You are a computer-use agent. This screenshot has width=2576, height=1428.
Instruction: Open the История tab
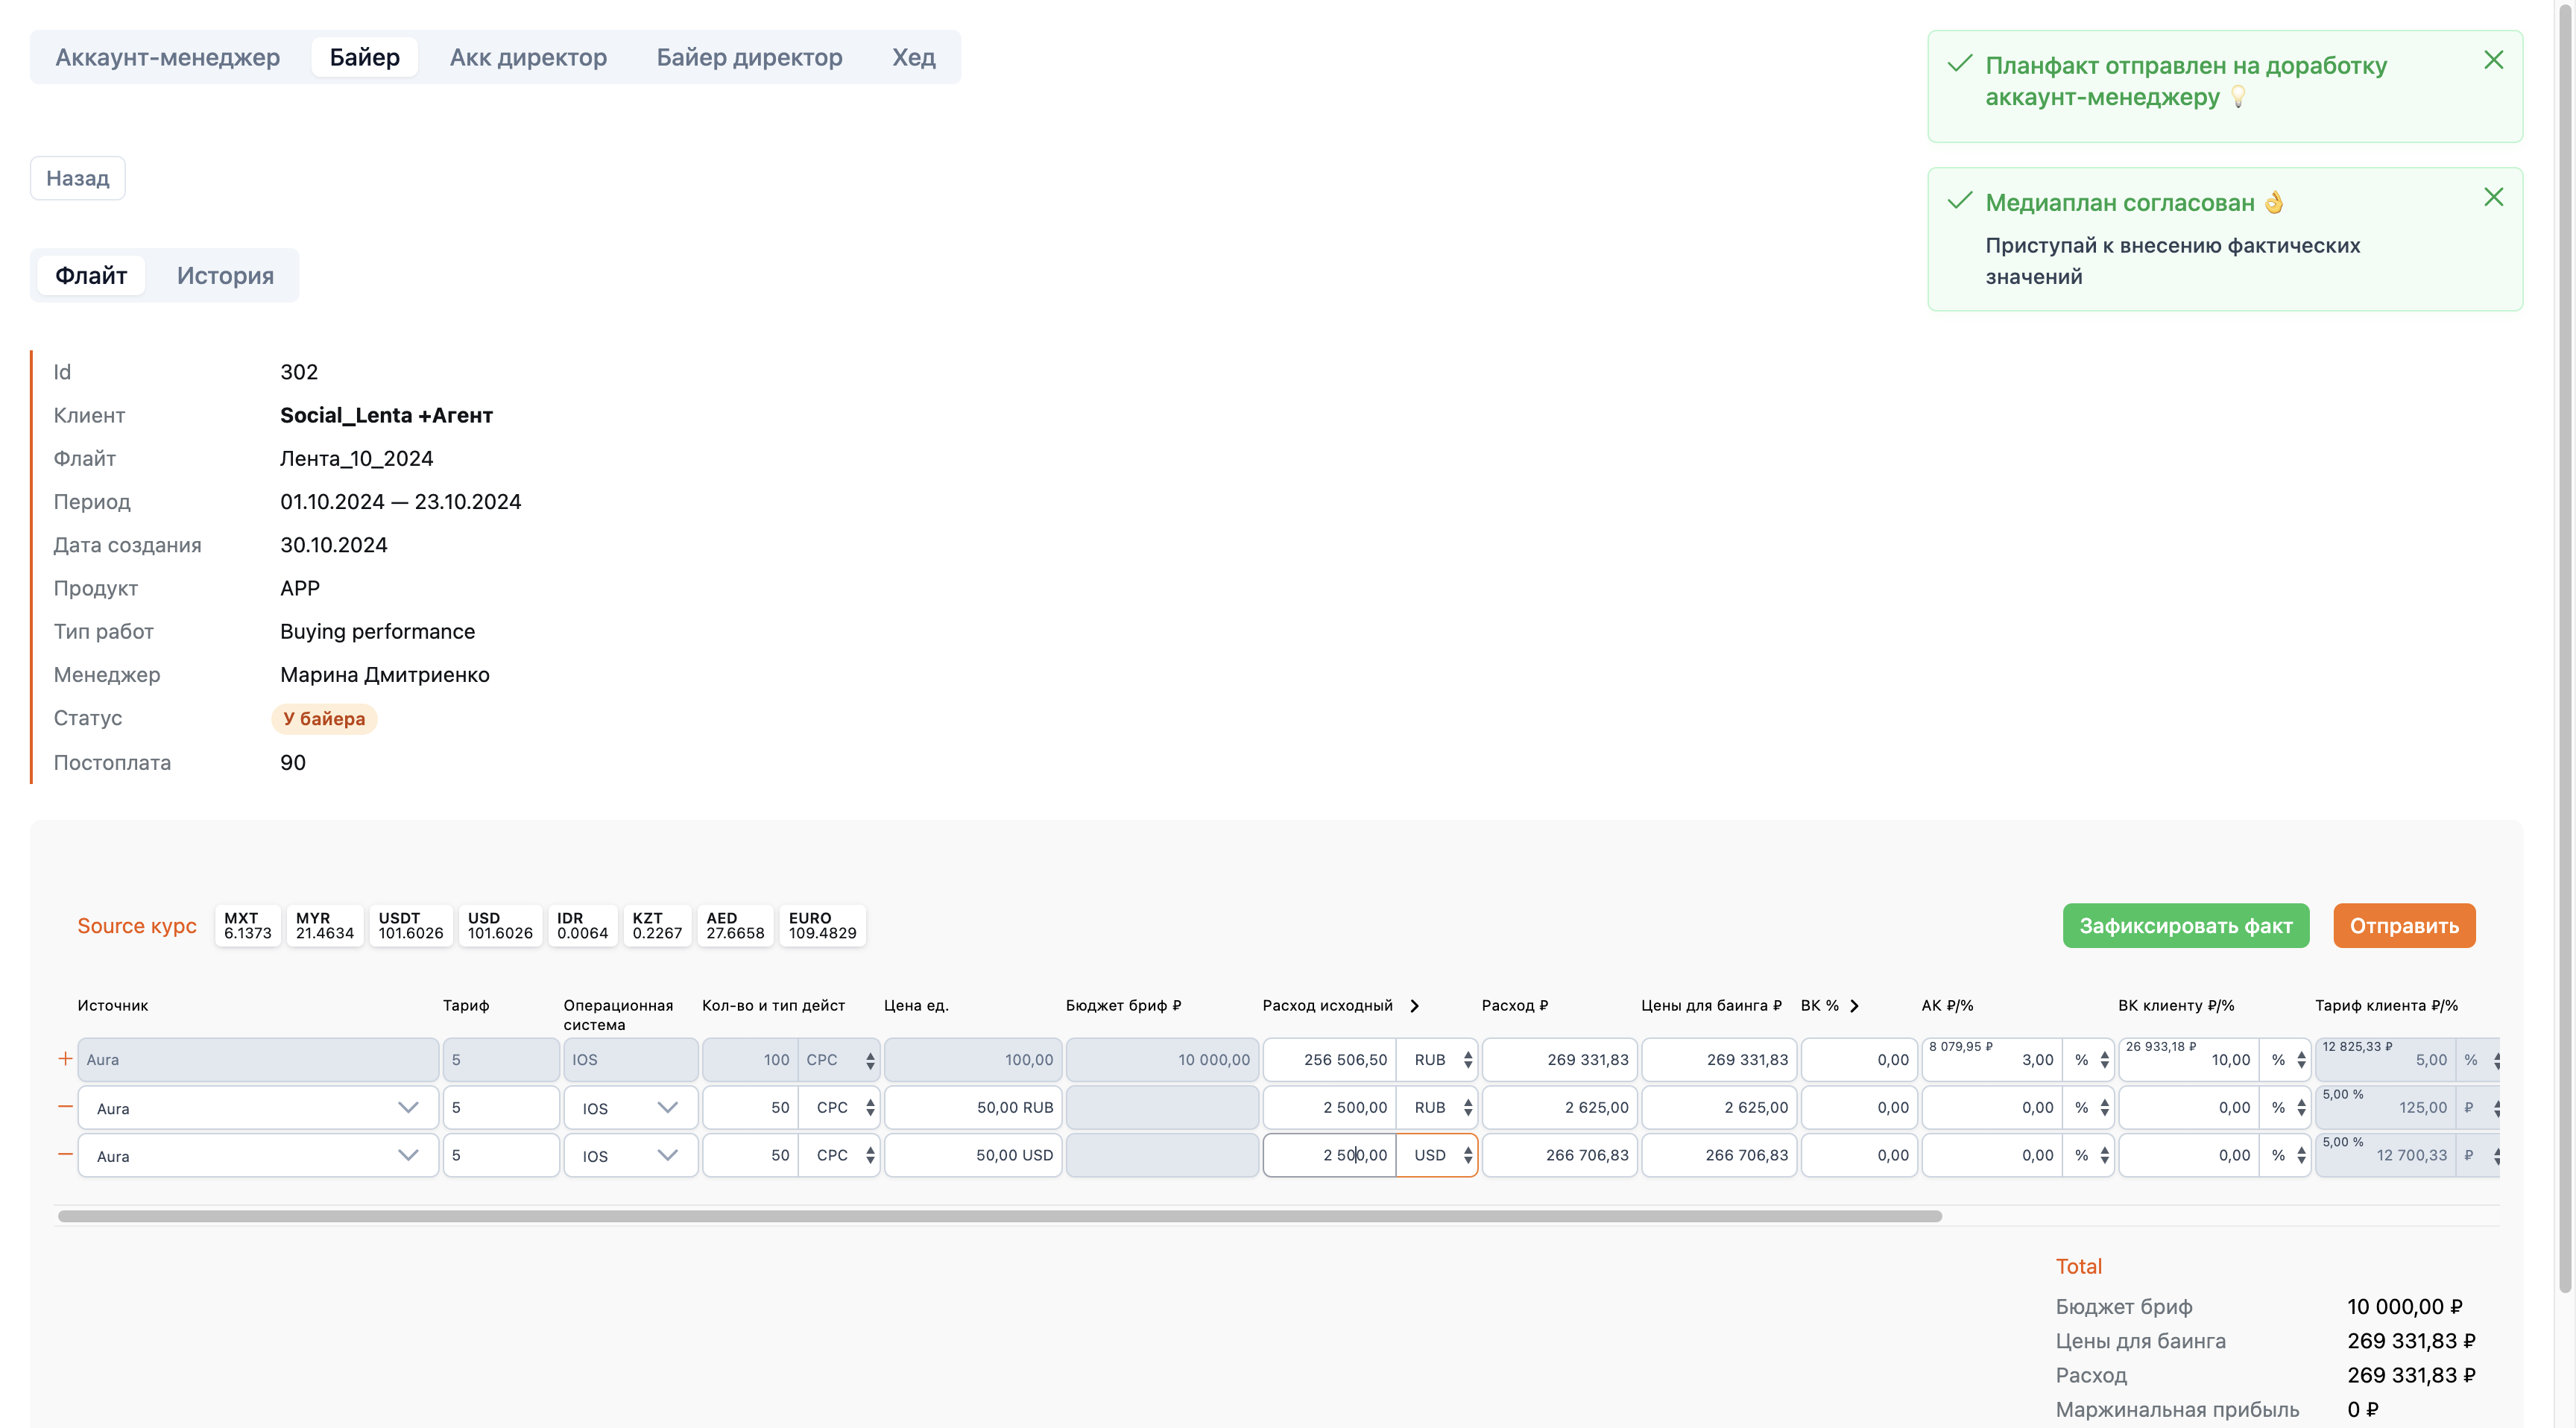225,276
